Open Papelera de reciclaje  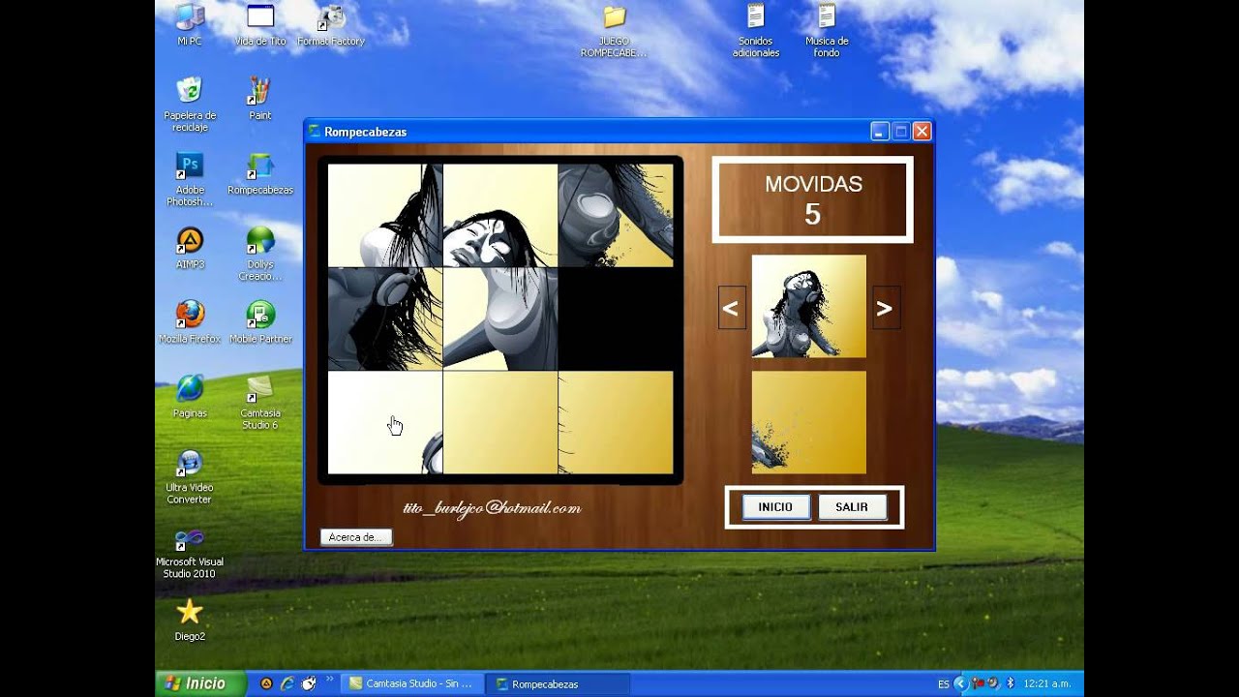190,104
